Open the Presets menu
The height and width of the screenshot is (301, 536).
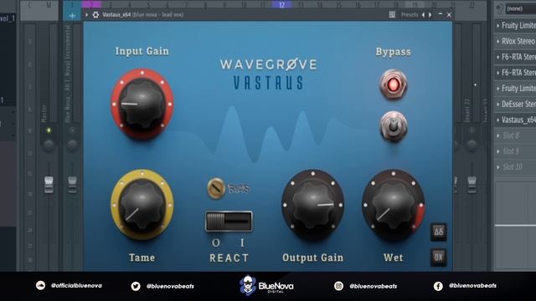[410, 15]
